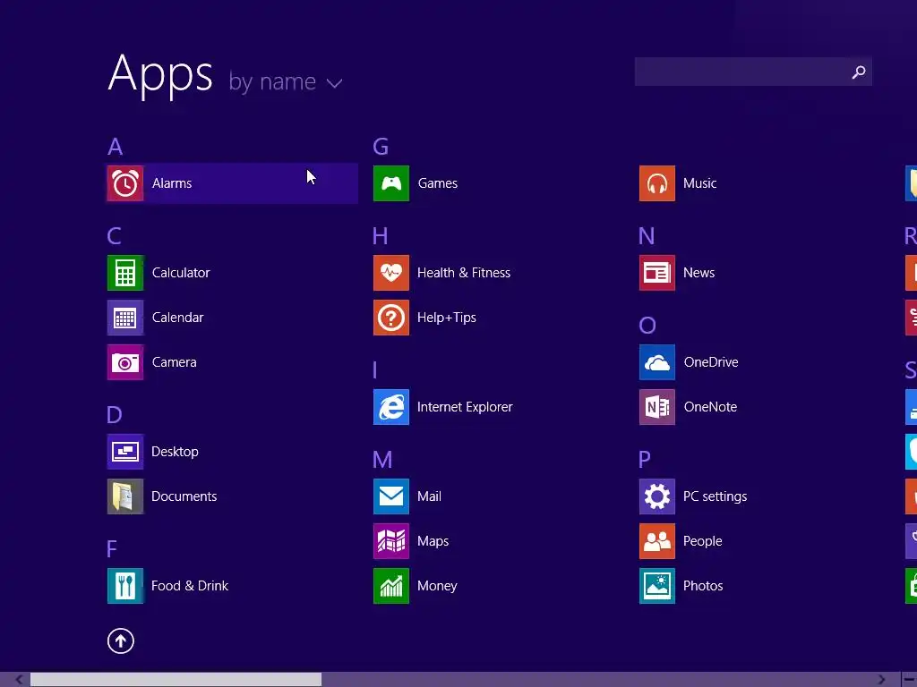917x687 pixels.
Task: Click the 'Documents' label text
Action: (184, 496)
